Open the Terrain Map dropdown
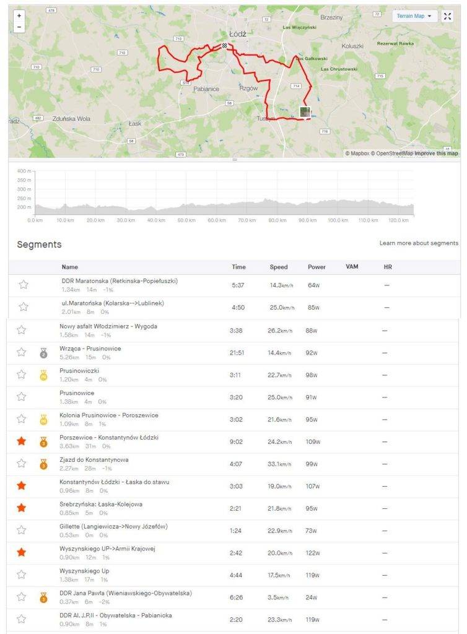Image resolution: width=467 pixels, height=634 pixels. tap(414, 17)
